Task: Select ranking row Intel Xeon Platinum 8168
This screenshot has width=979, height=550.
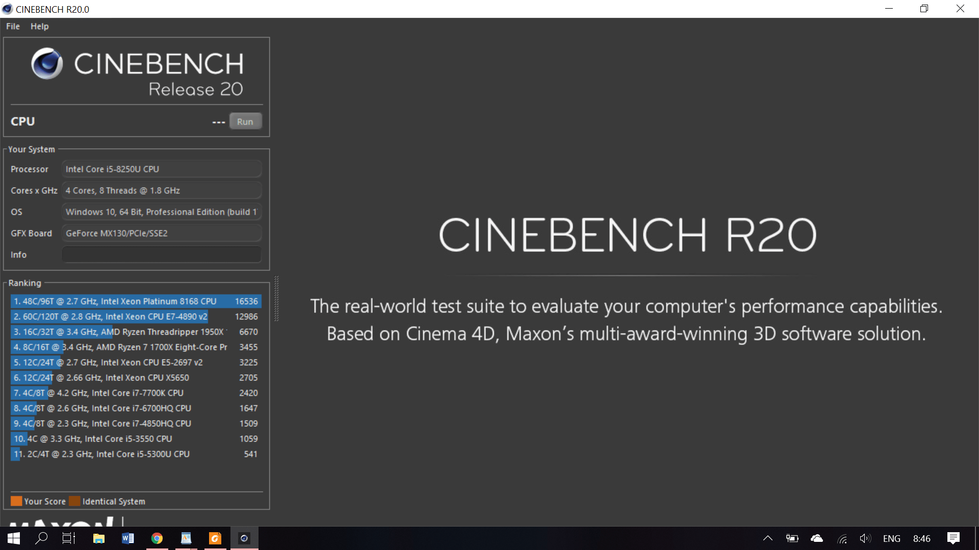Action: 136,301
